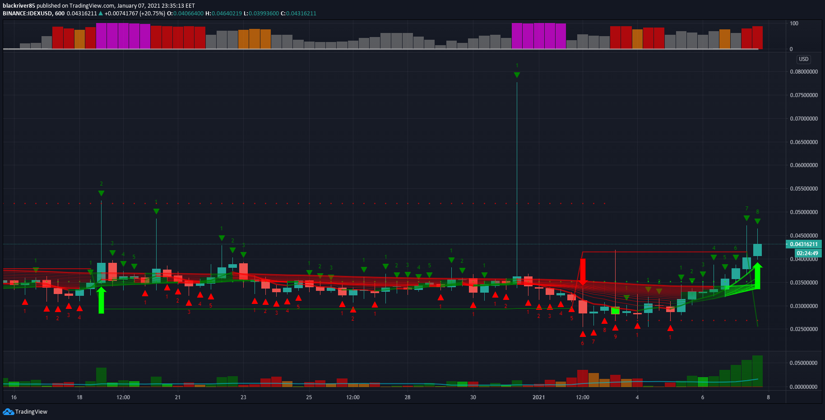
Task: Click the low value L:0.03993600
Action: (261, 14)
